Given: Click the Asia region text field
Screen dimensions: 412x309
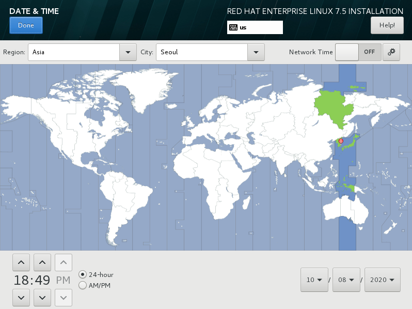Looking at the screenshot, I should [x=74, y=52].
